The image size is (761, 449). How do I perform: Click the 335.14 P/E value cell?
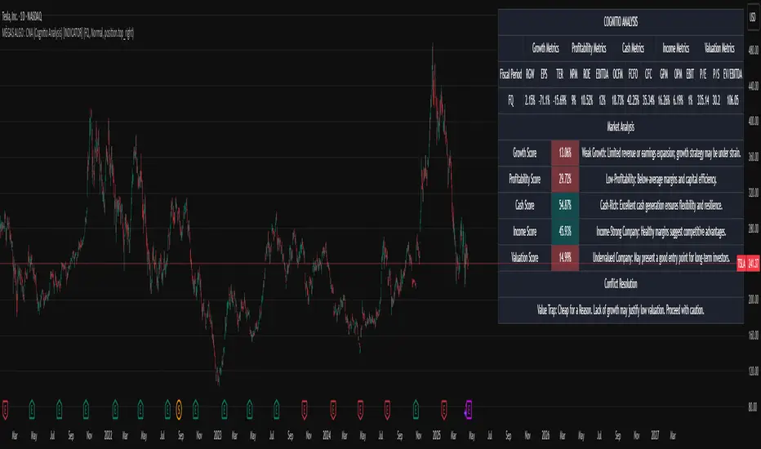pyautogui.click(x=703, y=100)
